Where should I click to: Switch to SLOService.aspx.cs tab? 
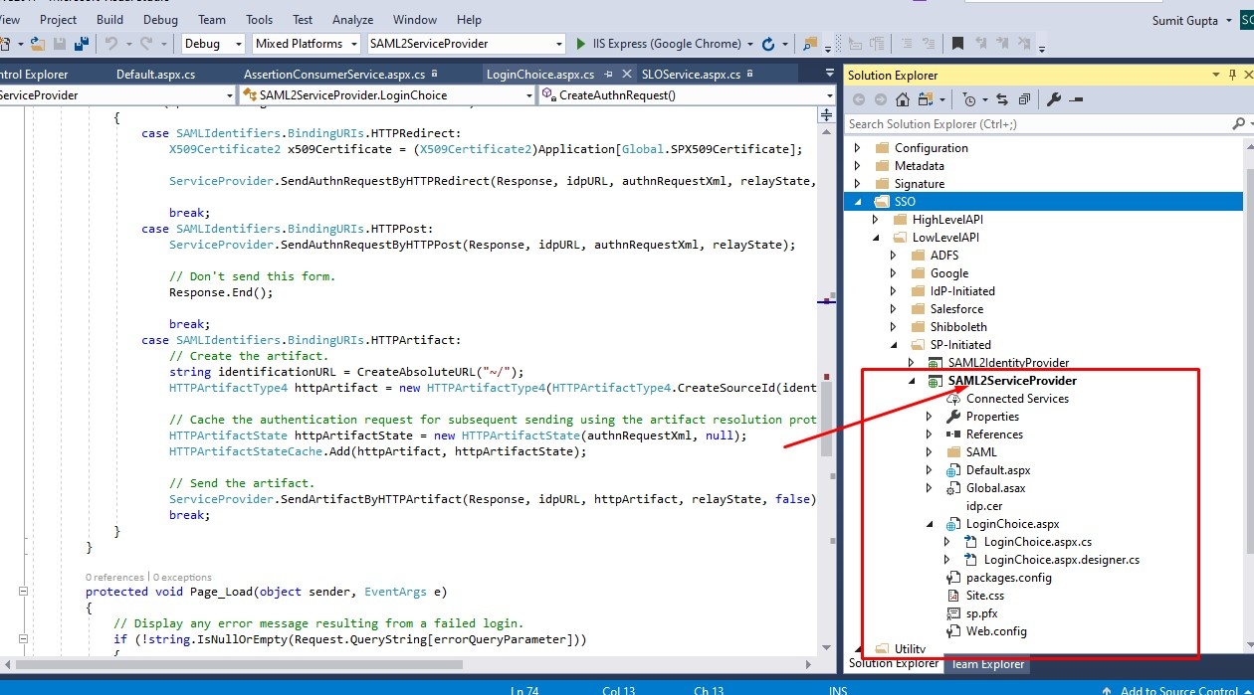pos(691,75)
